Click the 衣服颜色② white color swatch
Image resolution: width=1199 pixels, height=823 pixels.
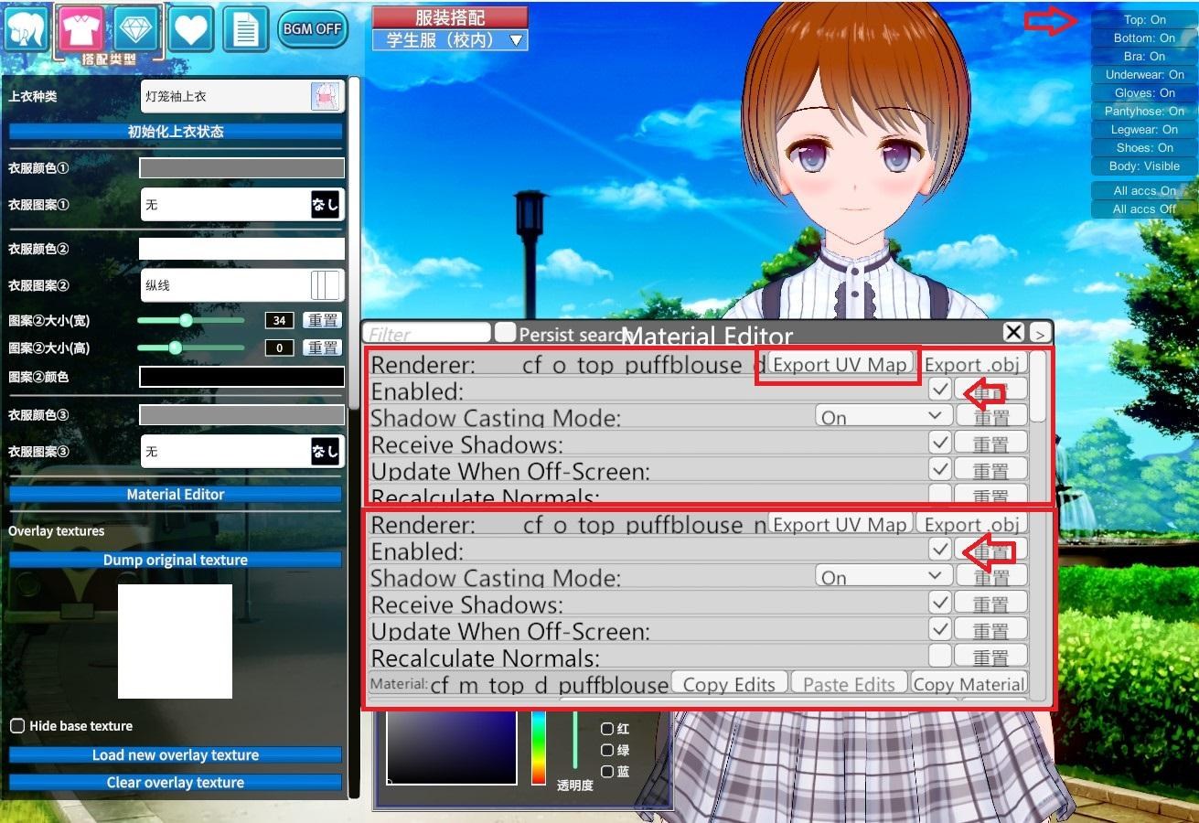pos(241,249)
